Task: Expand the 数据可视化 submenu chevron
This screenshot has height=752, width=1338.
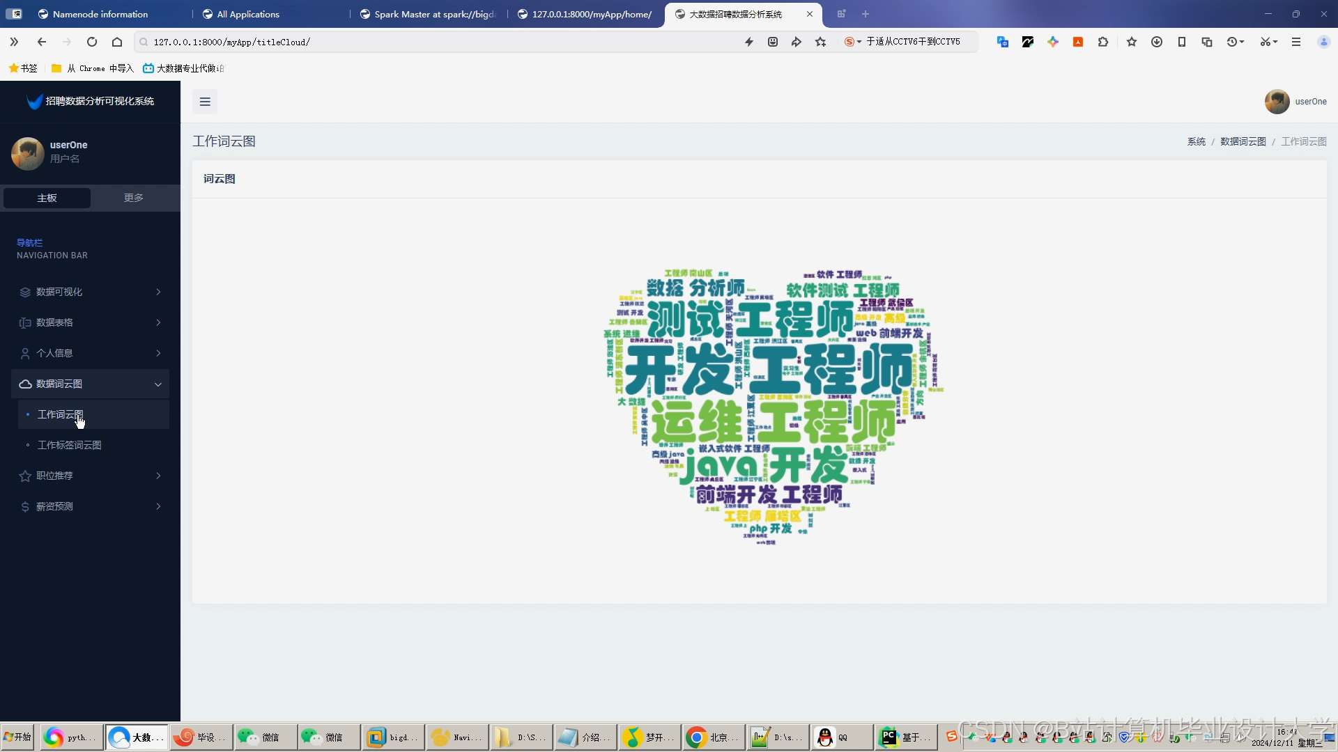Action: (x=158, y=292)
